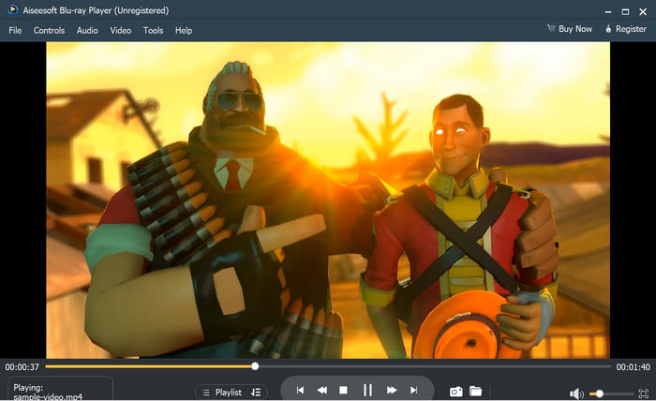Image resolution: width=656 pixels, height=401 pixels.
Task: Expand the Audio menu
Action: click(x=87, y=30)
